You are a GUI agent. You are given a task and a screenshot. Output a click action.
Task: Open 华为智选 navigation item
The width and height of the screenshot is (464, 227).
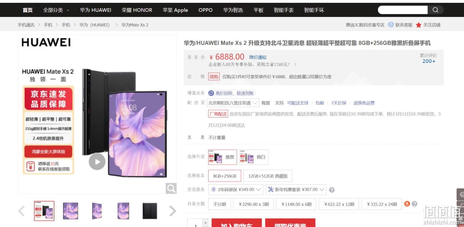pyautogui.click(x=233, y=10)
